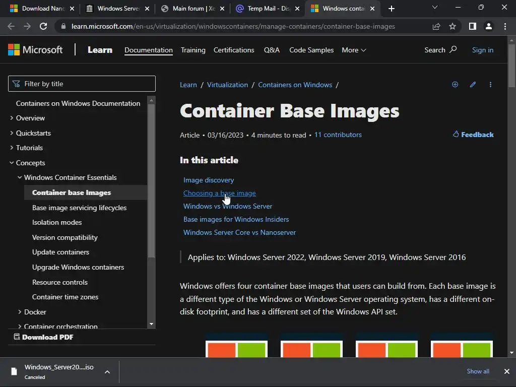The width and height of the screenshot is (516, 387).
Task: Open a new tab with the plus button
Action: [x=391, y=9]
